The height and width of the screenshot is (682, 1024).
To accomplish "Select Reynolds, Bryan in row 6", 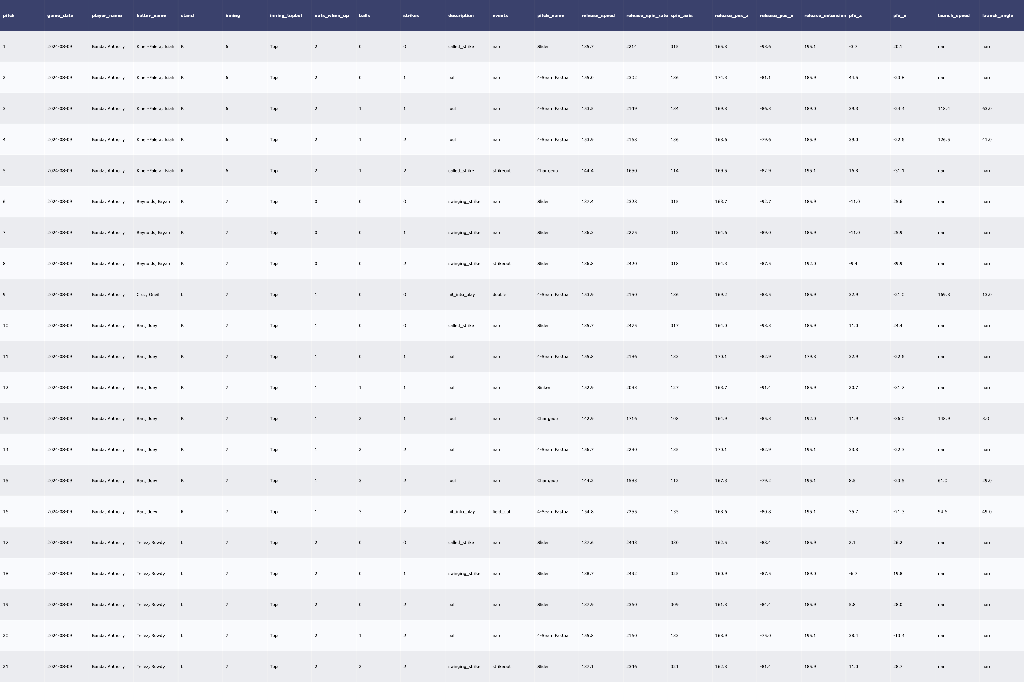I will (x=153, y=202).
